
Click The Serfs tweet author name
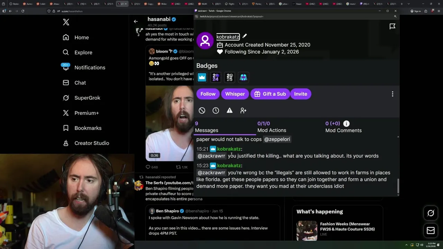(x=169, y=183)
